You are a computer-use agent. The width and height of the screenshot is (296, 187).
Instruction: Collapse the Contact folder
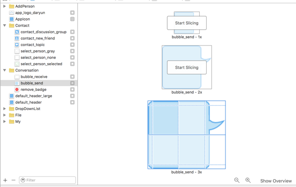tap(4, 26)
